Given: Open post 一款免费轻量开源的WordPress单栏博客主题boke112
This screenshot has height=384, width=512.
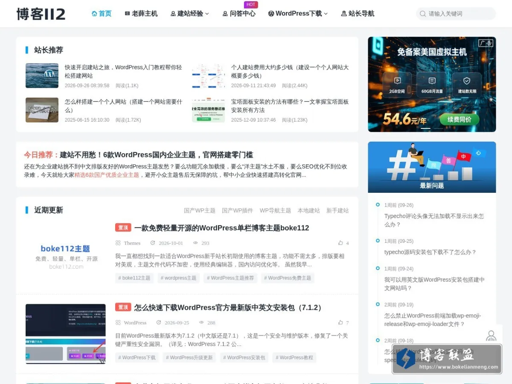Looking at the screenshot, I should [221, 228].
